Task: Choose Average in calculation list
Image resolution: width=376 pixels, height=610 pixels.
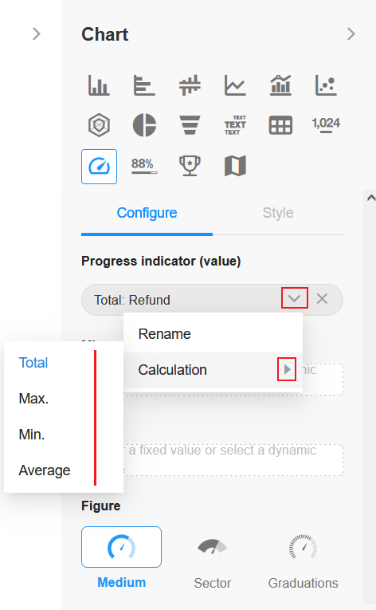Action: click(45, 470)
